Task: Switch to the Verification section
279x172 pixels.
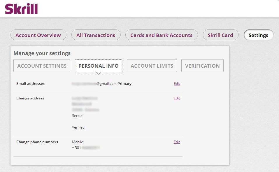Action: point(202,66)
